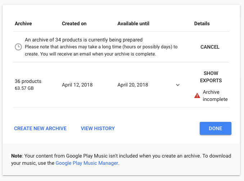Expand the 36 products archive chevron
This screenshot has width=244, height=181.
pyautogui.click(x=177, y=85)
